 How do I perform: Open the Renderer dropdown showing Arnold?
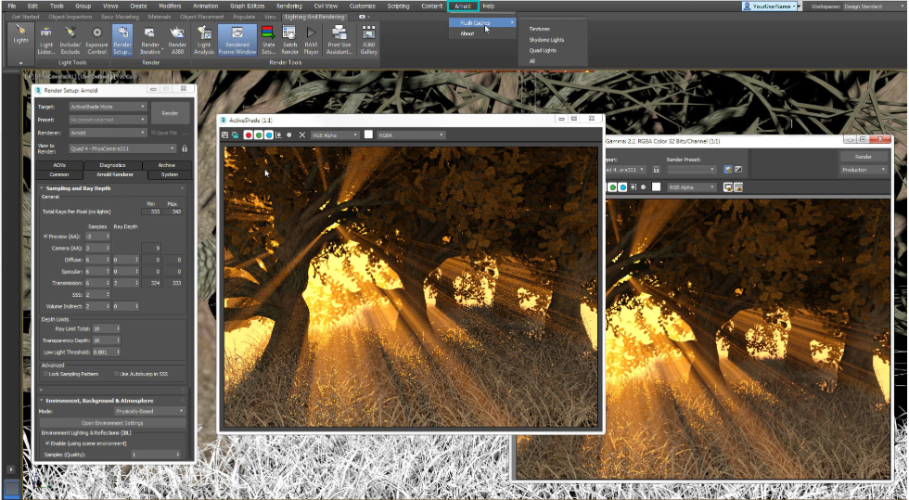point(108,133)
